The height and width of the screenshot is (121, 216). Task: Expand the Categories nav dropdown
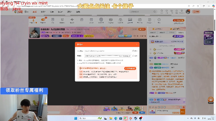43,12
